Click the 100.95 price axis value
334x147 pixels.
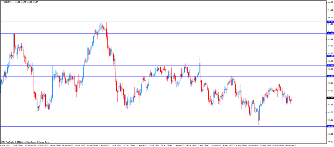(x=330, y=120)
